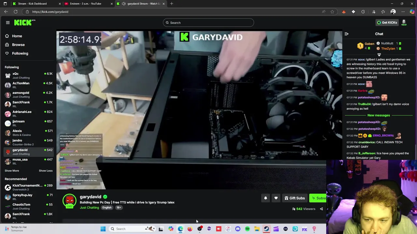Open the Edge profile avatar
Screen dimensions: 417x234
click(393, 12)
